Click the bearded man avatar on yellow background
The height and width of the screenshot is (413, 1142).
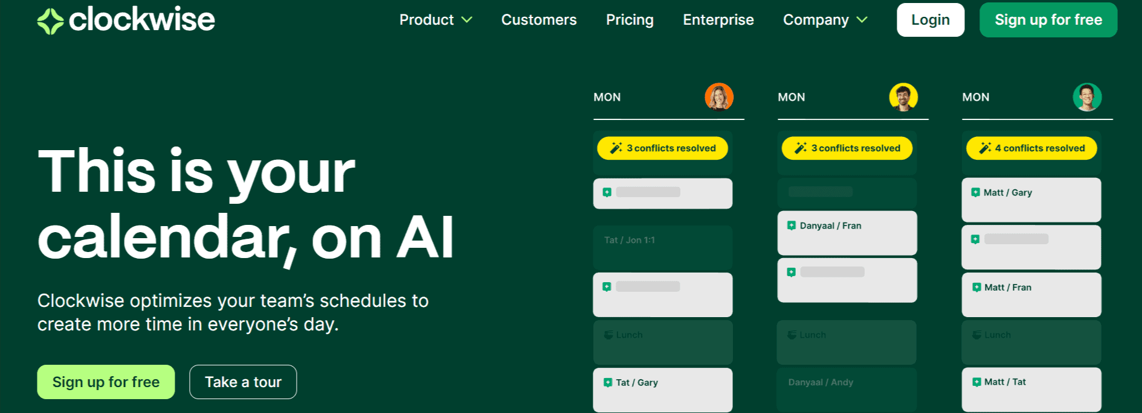(x=903, y=97)
